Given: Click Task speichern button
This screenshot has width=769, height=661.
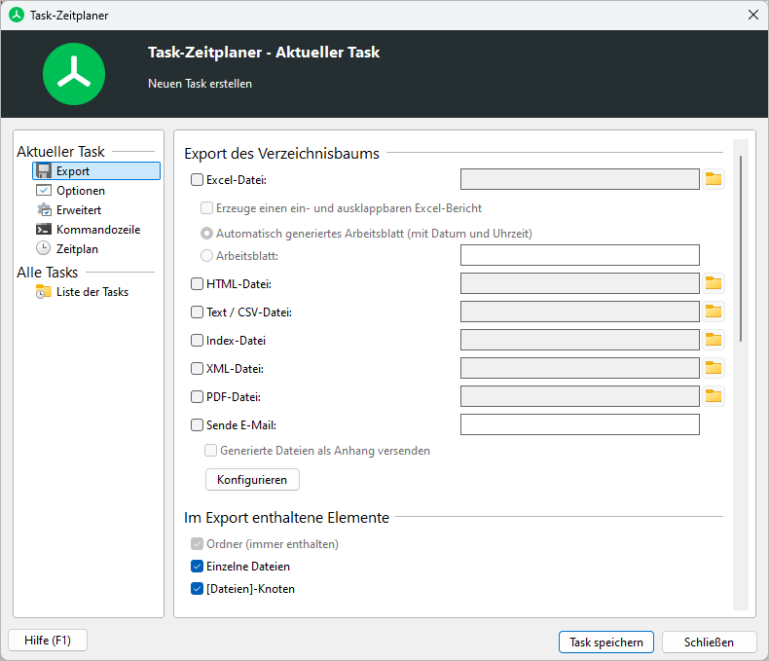Looking at the screenshot, I should tap(606, 643).
